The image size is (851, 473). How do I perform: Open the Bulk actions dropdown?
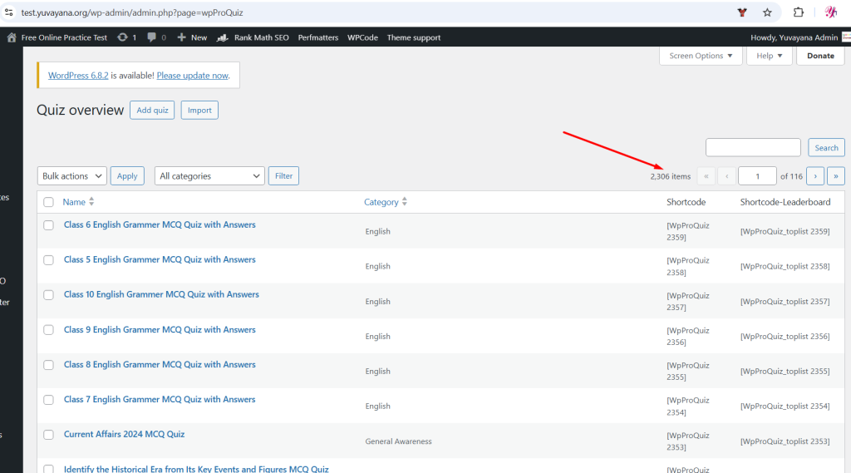(x=72, y=176)
